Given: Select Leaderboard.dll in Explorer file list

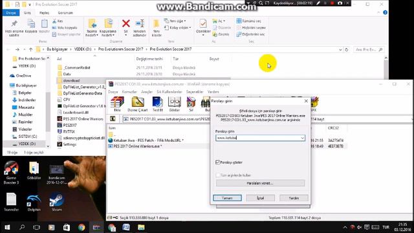Looking at the screenshot, I should (73, 112).
